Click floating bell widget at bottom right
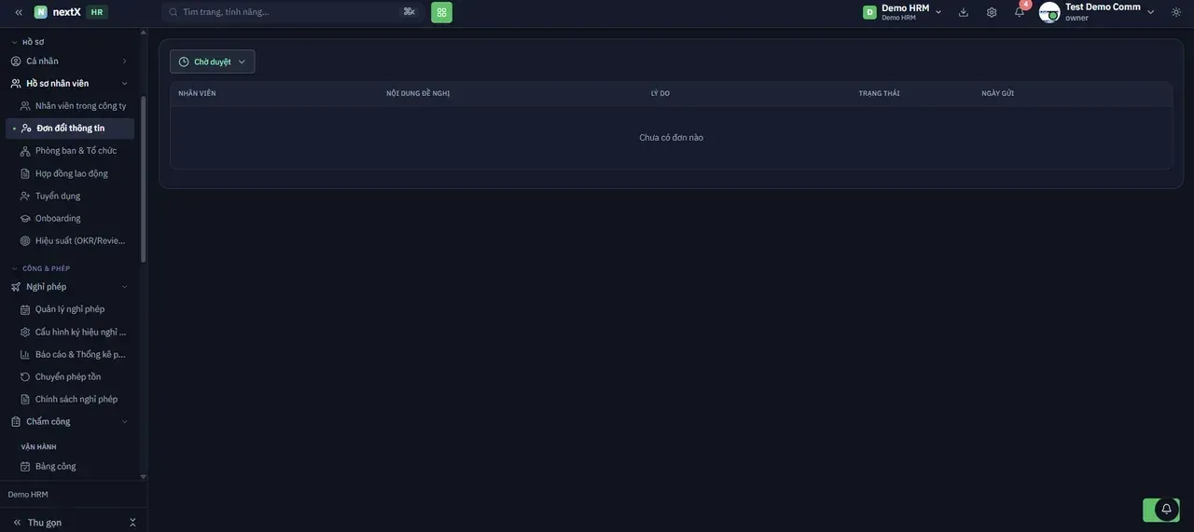This screenshot has width=1194, height=532. [x=1166, y=510]
